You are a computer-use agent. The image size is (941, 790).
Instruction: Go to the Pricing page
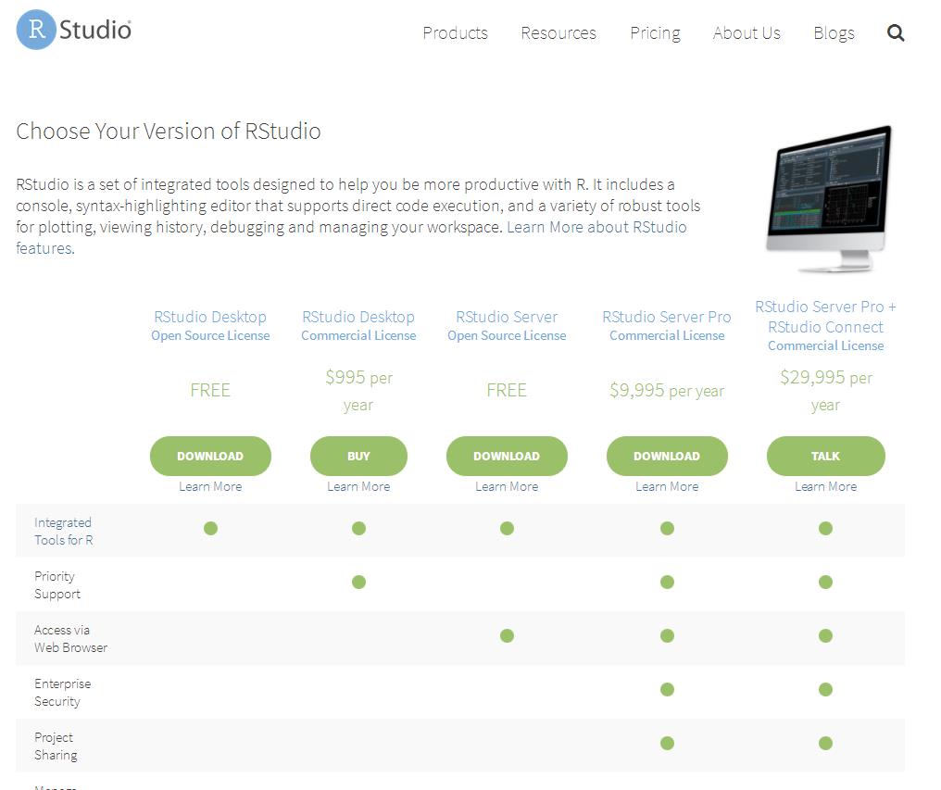[655, 33]
